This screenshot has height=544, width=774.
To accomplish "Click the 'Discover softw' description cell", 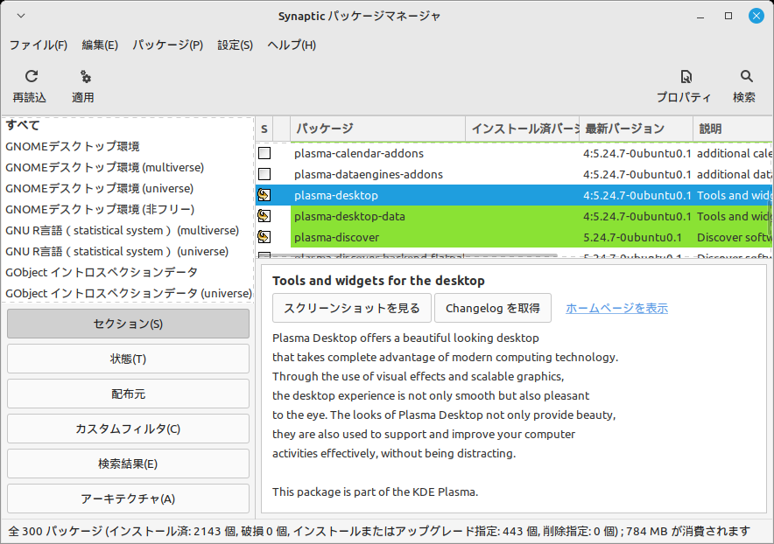I will click(735, 237).
